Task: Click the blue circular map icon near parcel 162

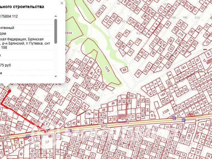Action: tap(28, 136)
